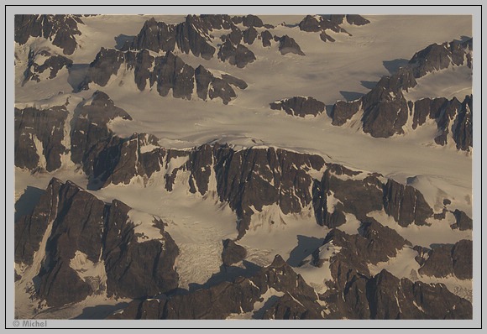
Task: Click the crevassed icefall between dark cliffs
Action: point(200,264)
